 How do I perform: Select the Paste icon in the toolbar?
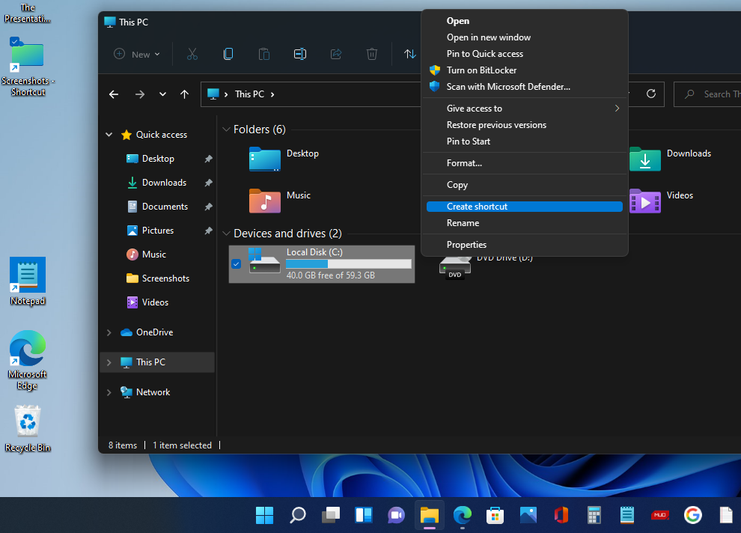[x=263, y=54]
